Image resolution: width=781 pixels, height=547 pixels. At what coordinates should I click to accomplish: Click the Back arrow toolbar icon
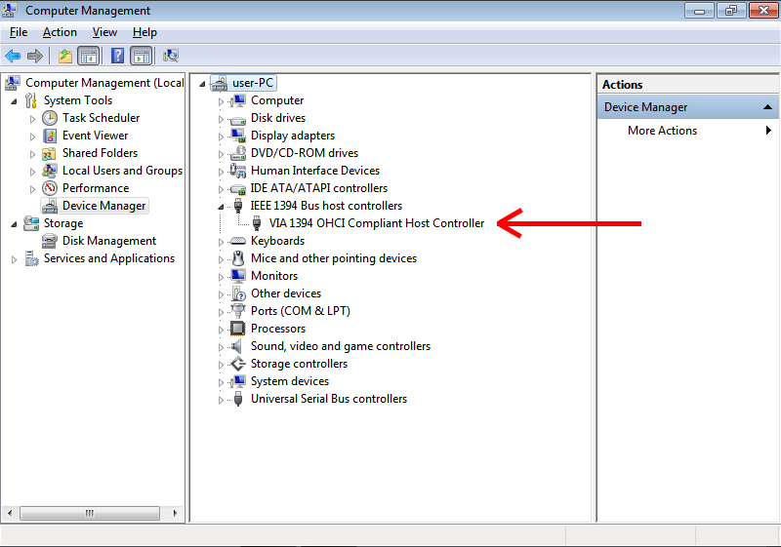click(x=13, y=56)
